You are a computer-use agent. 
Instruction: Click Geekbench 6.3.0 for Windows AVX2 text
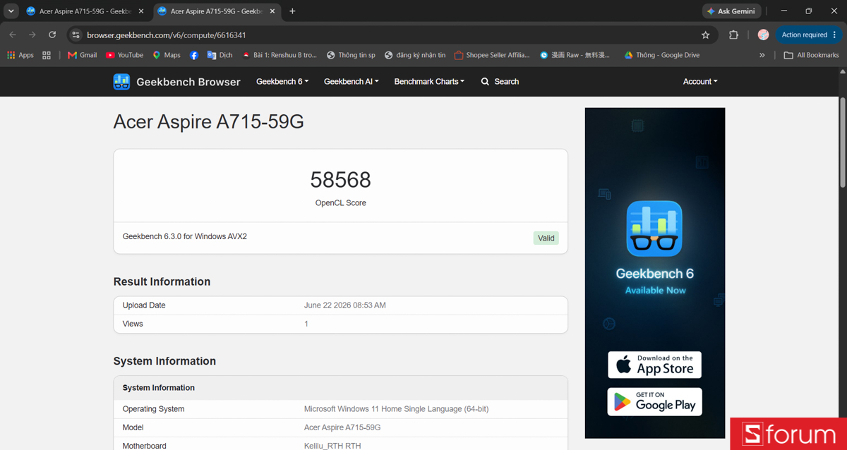pyautogui.click(x=185, y=236)
